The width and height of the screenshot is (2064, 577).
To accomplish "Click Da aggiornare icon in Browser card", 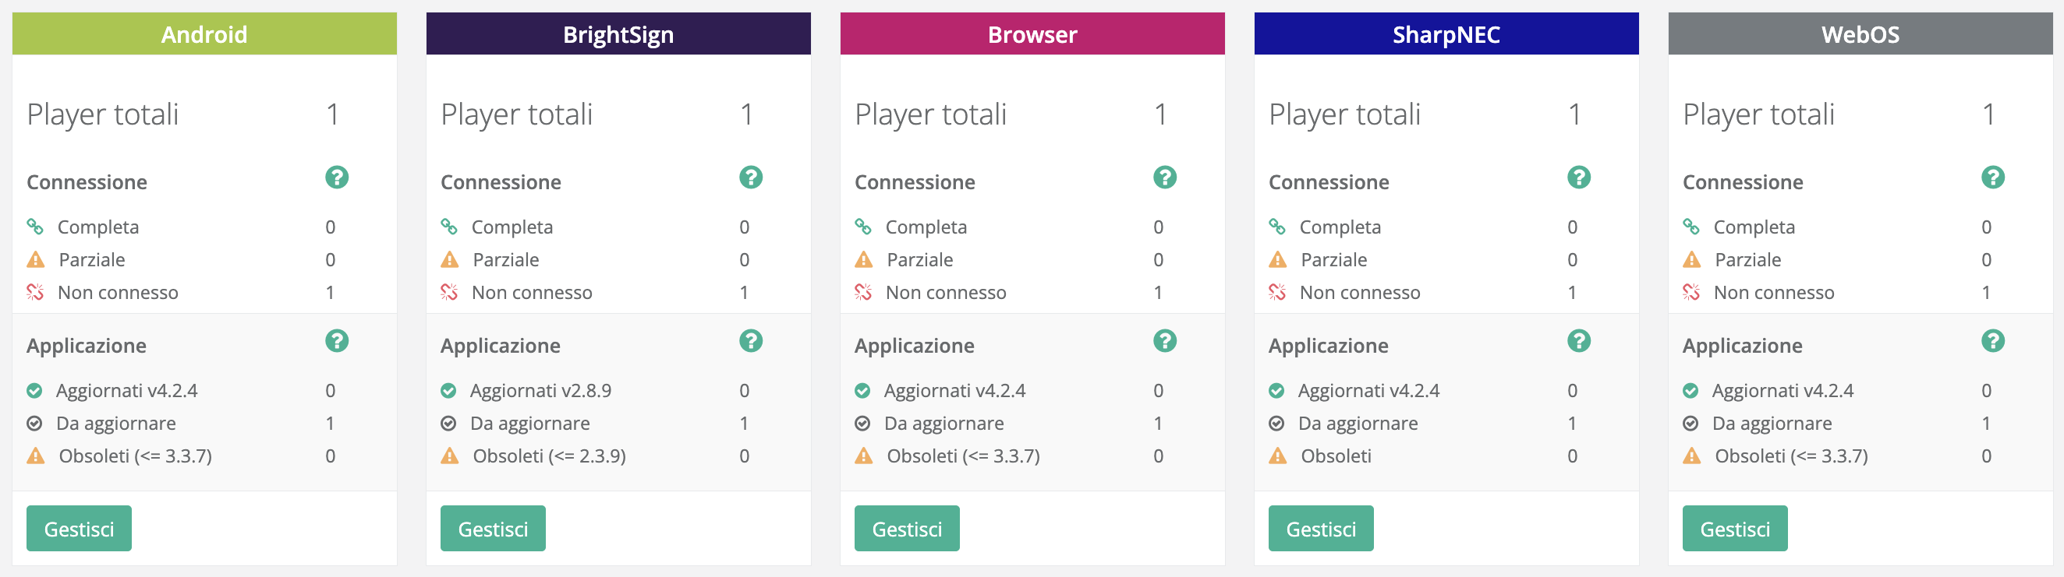I will click(862, 424).
